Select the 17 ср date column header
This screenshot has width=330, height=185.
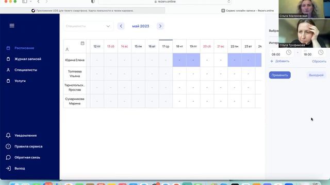point(166,46)
